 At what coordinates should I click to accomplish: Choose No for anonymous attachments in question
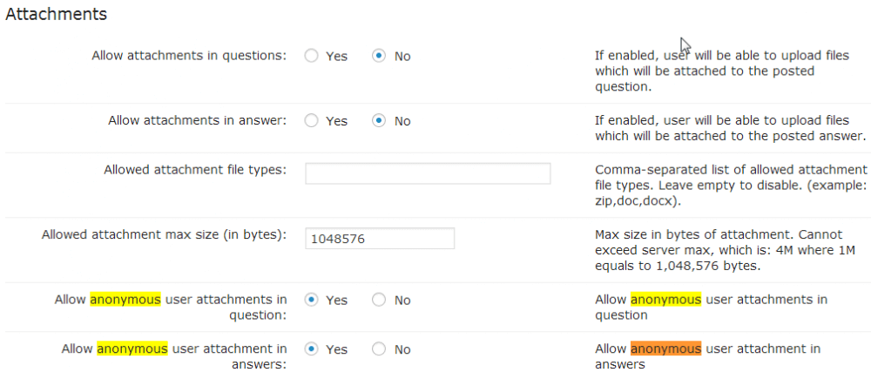click(379, 300)
